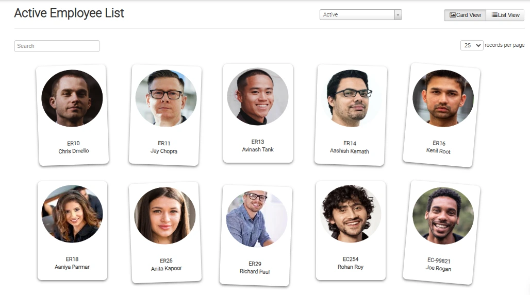The height and width of the screenshot is (295, 530).
Task: Open Kenil Root's profile photo
Action: [x=443, y=98]
